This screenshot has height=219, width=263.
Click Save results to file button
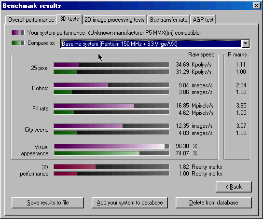(48, 203)
